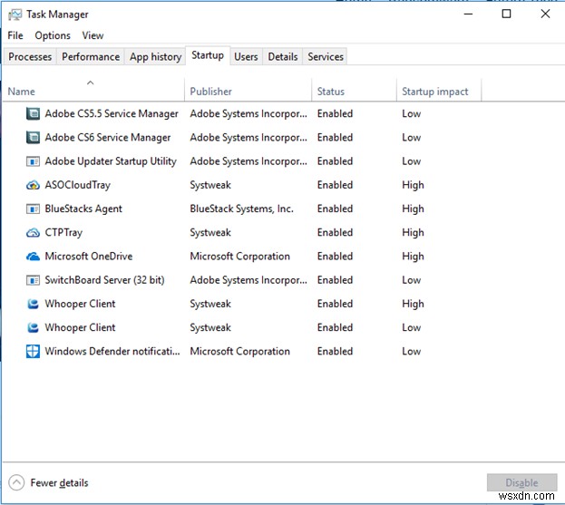Image resolution: width=565 pixels, height=505 pixels.
Task: Click the Name column sort arrow
Action: [x=91, y=83]
